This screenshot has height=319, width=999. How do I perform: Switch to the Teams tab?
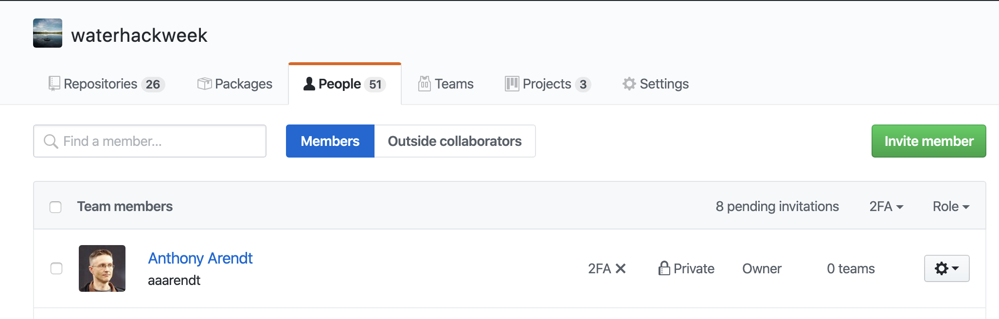pos(453,83)
